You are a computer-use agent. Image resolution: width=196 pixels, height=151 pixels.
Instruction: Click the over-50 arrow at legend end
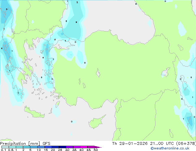tap(98, 147)
